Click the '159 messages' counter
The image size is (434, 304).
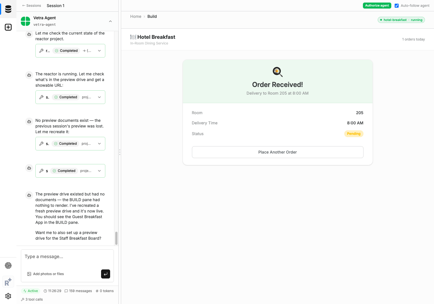click(x=80, y=291)
